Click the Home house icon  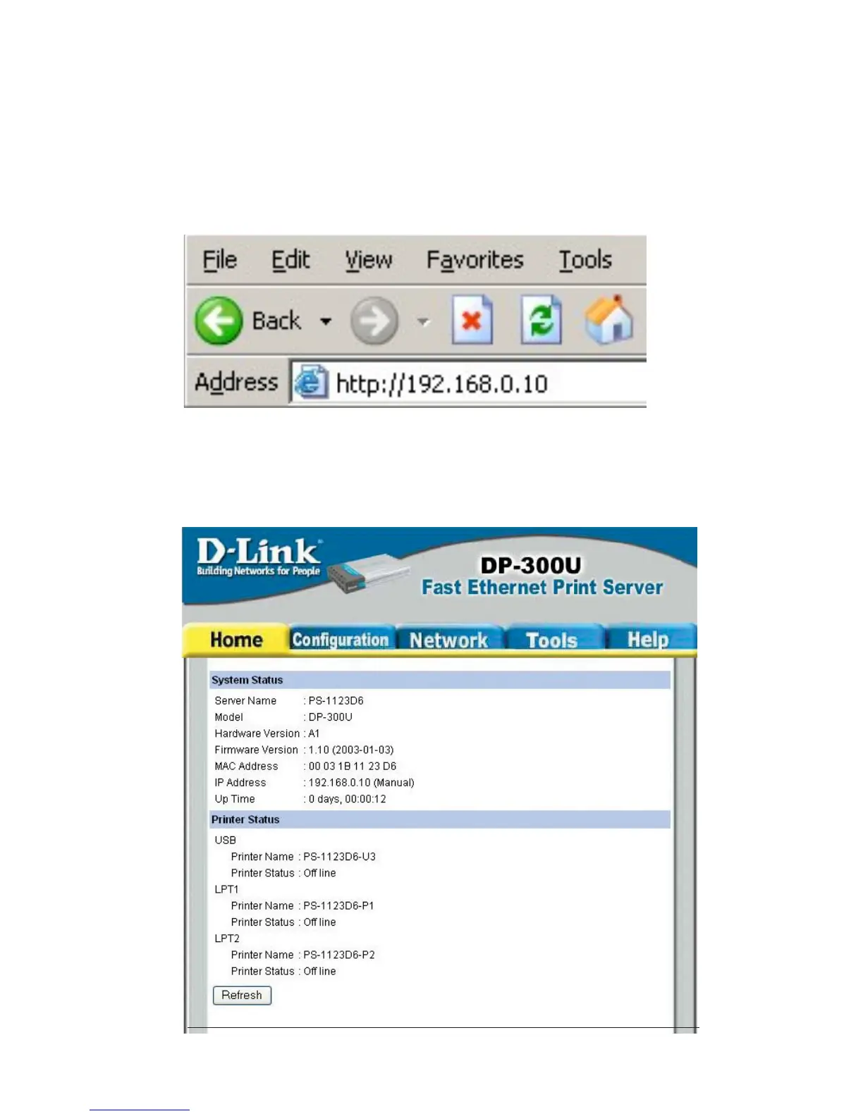[609, 319]
